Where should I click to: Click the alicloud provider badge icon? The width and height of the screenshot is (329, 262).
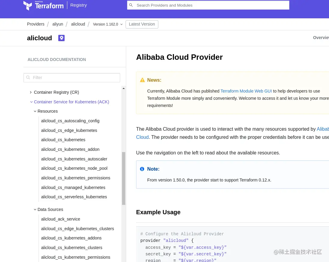pyautogui.click(x=61, y=38)
